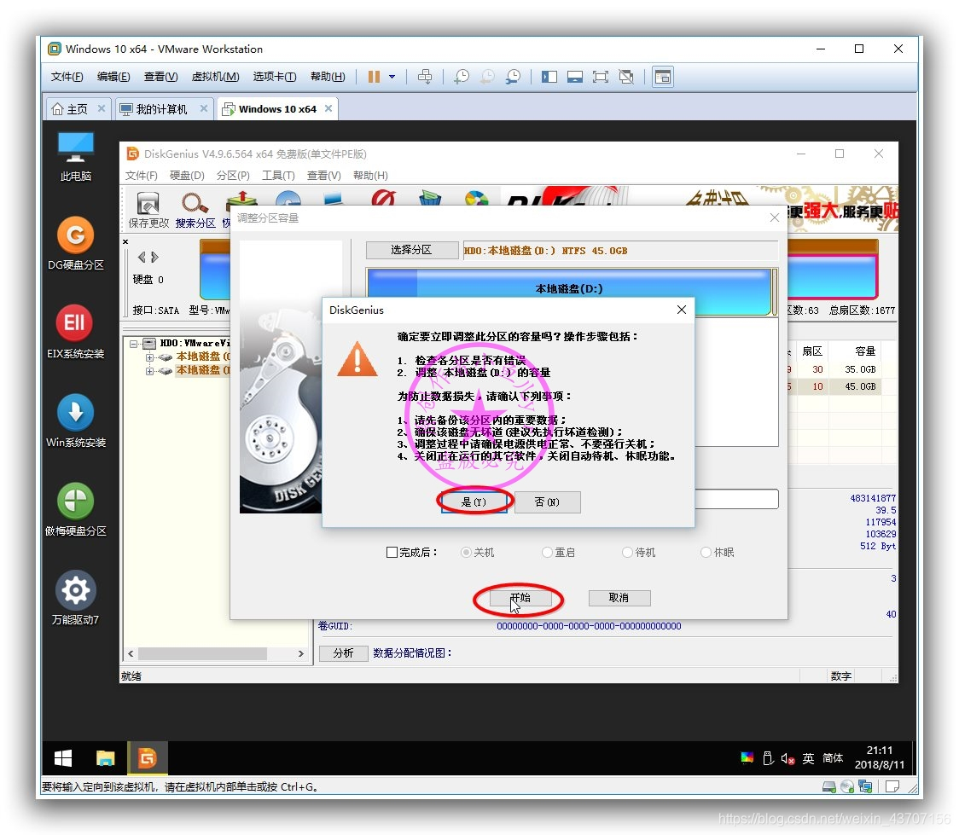Image resolution: width=959 pixels, height=835 pixels.
Task: Click the 简体 IME indicator
Action: pos(833,758)
